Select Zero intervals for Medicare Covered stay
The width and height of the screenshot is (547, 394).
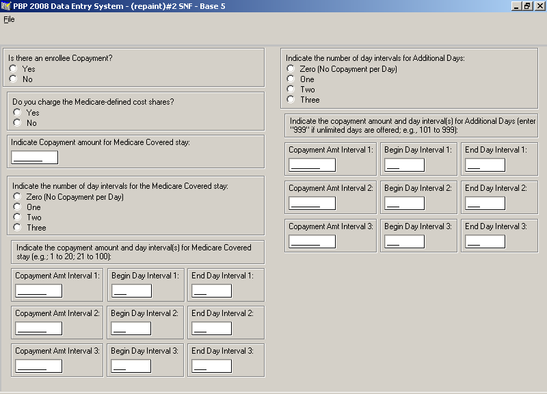click(17, 196)
